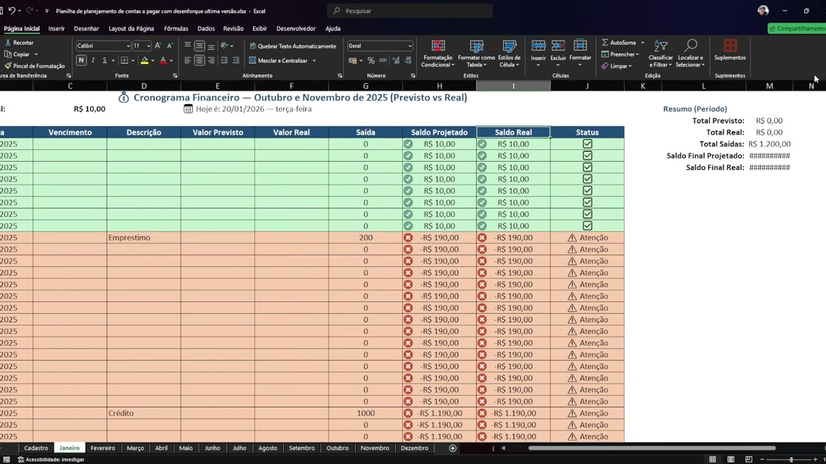This screenshot has height=464, width=826.
Task: Apply percent style icon
Action: click(x=370, y=61)
